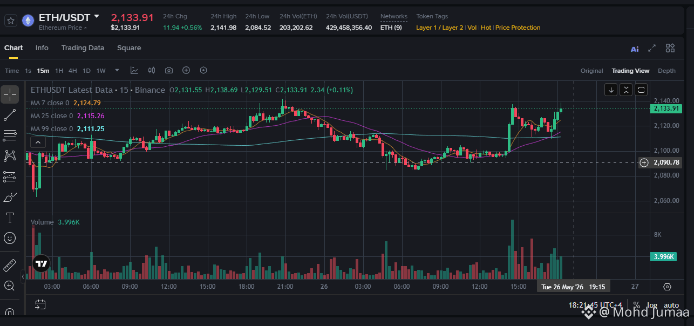Open the Trading Data tab

pyautogui.click(x=83, y=48)
